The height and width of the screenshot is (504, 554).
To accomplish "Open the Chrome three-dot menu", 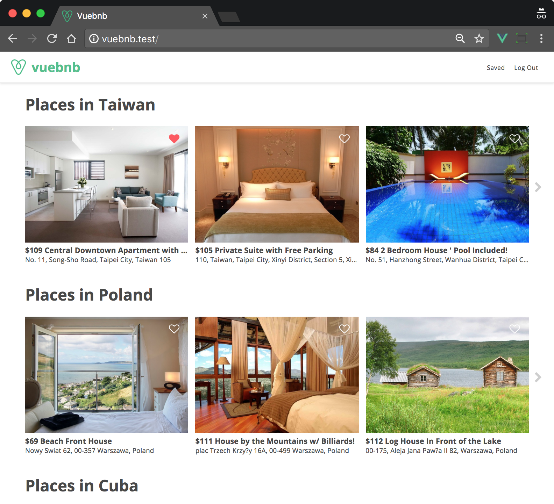I will pos(541,38).
